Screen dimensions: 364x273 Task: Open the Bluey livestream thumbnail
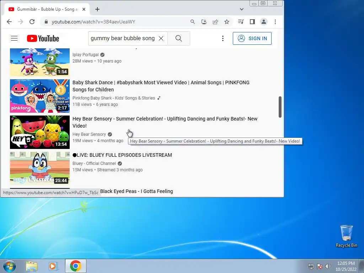(x=40, y=168)
